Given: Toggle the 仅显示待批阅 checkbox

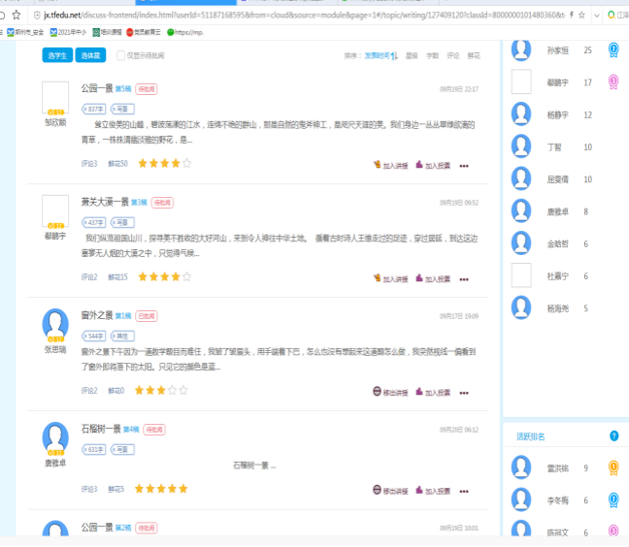Looking at the screenshot, I should click(x=121, y=56).
